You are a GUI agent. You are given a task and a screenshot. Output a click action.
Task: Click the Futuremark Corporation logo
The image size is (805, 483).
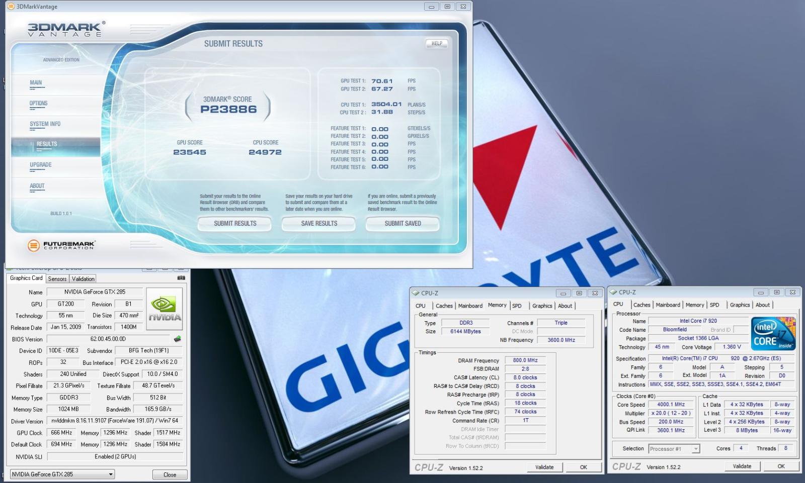[x=61, y=245]
